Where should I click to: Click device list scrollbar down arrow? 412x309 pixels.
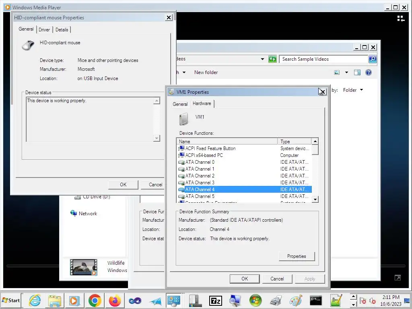[x=315, y=200]
